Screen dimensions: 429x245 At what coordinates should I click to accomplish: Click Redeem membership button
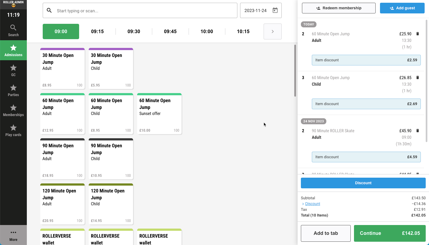pyautogui.click(x=339, y=8)
